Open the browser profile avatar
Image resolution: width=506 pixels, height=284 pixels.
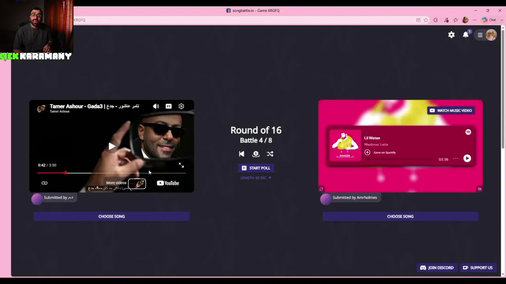coord(465,20)
